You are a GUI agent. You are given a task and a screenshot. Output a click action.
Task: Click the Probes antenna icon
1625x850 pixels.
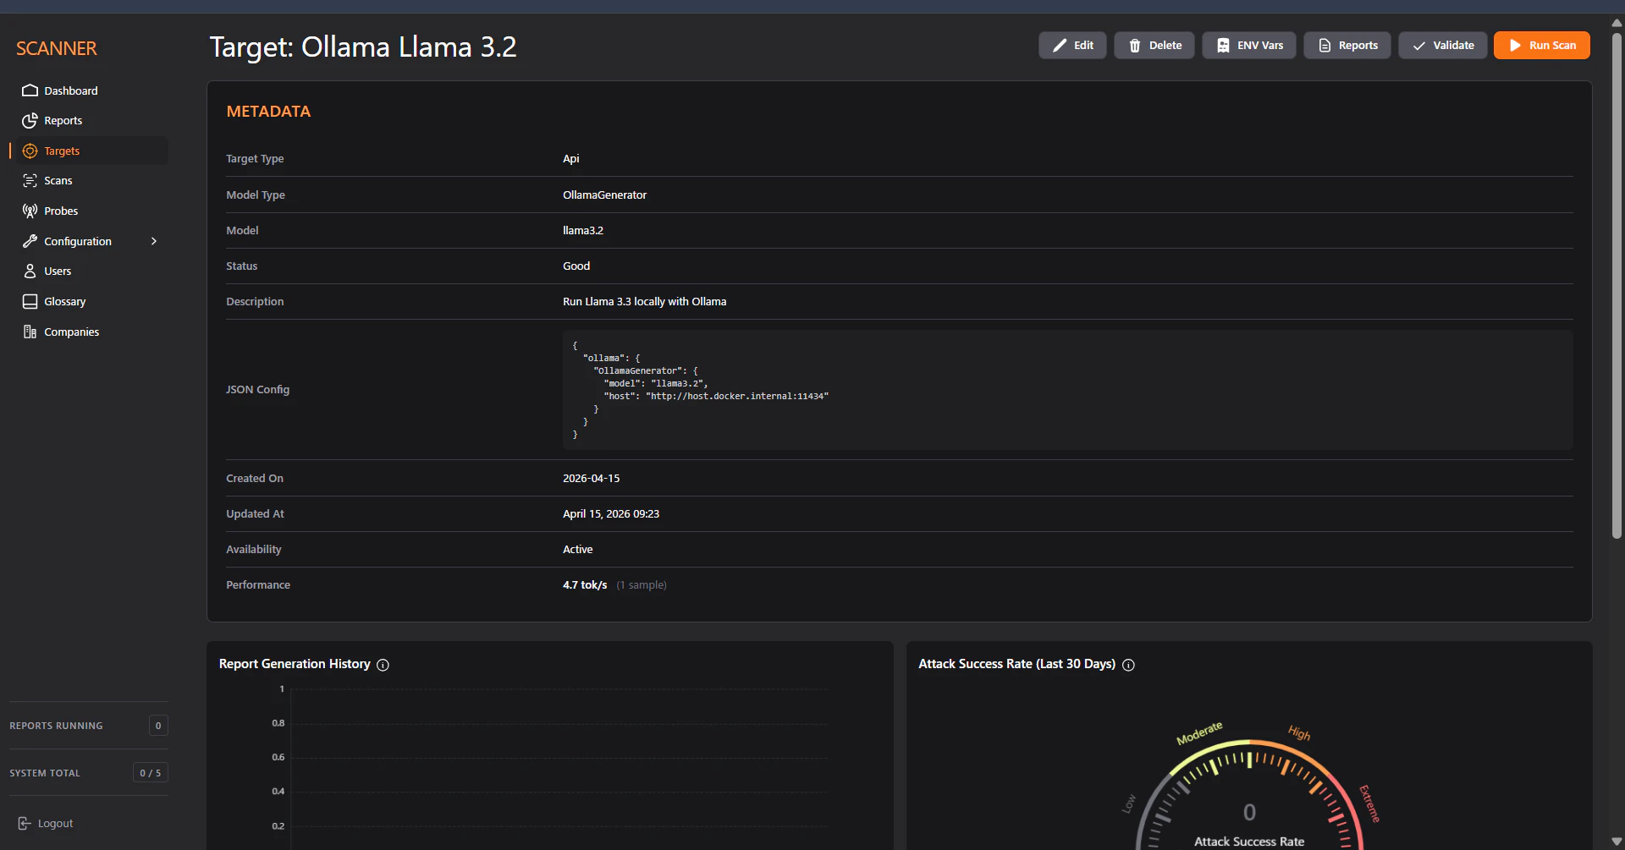(30, 211)
